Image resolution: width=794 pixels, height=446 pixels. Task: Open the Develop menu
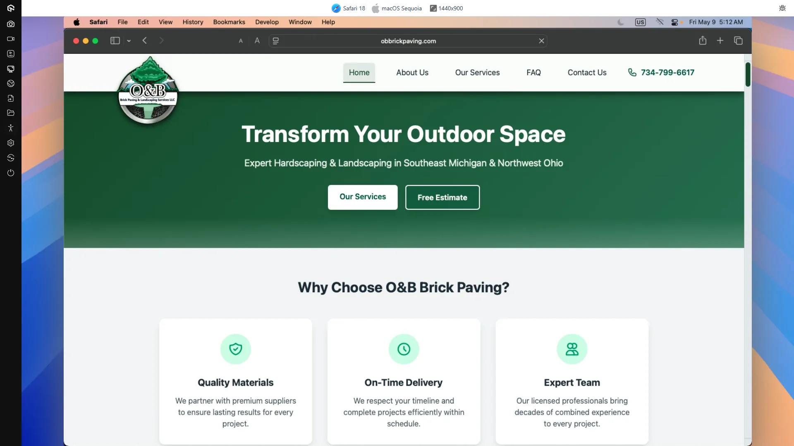267,22
